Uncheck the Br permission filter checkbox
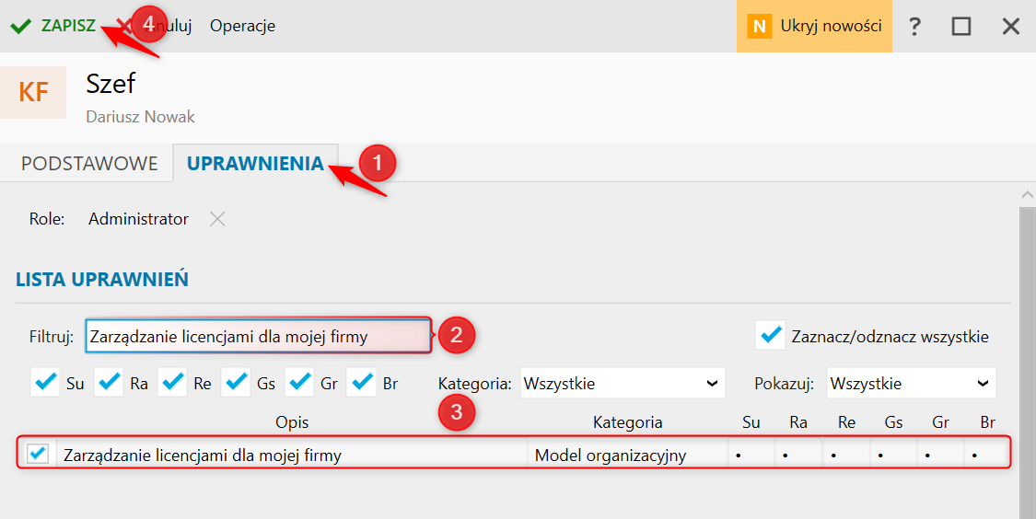1036x519 pixels. coord(362,382)
